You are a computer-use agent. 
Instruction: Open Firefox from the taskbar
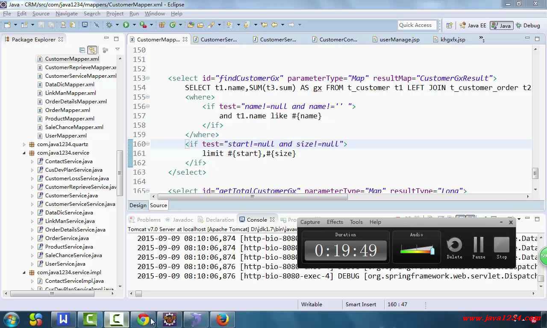[x=223, y=319]
